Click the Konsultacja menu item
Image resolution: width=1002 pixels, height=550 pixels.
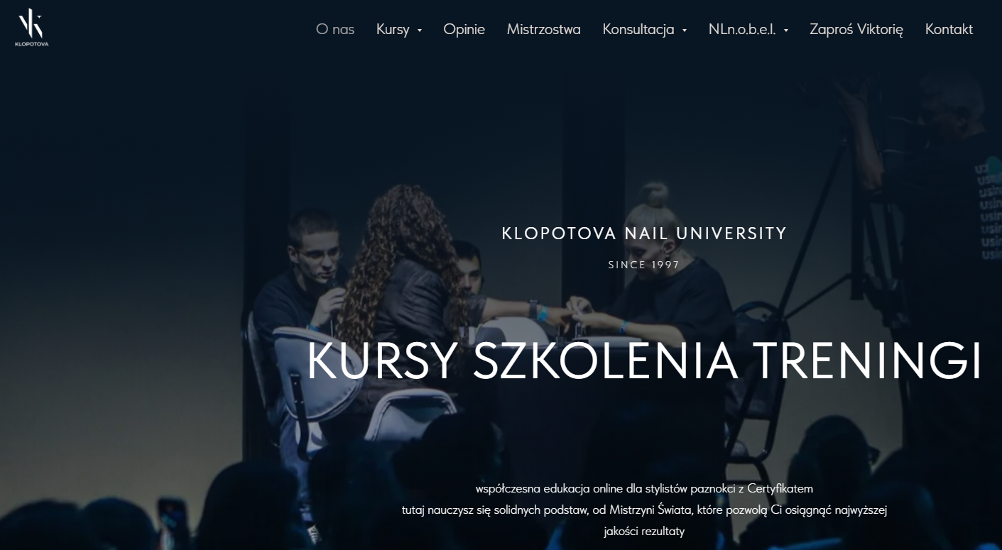pos(638,29)
